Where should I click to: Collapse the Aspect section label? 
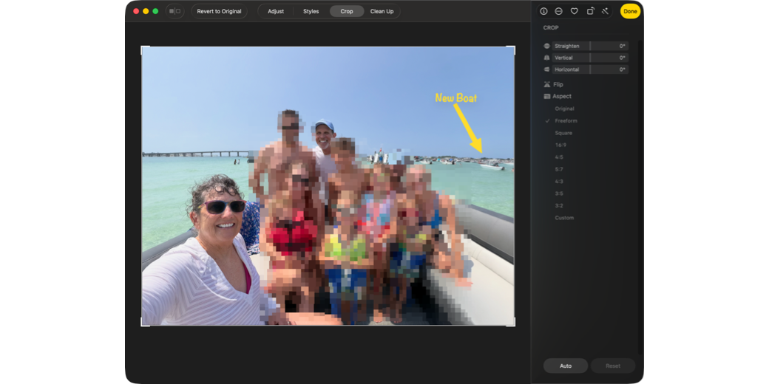[x=562, y=97]
